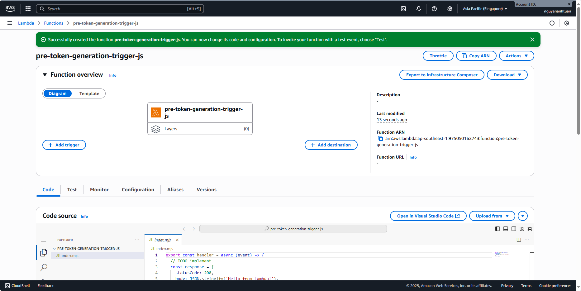Open the help question mark icon

434,9
